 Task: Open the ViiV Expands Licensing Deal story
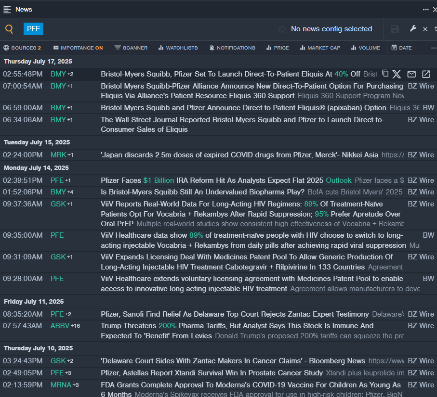(247, 262)
